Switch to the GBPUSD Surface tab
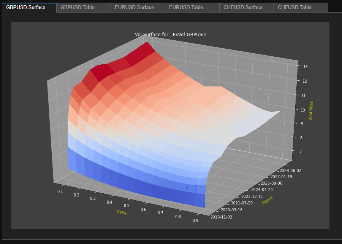The height and width of the screenshot is (244, 342). pyautogui.click(x=25, y=7)
